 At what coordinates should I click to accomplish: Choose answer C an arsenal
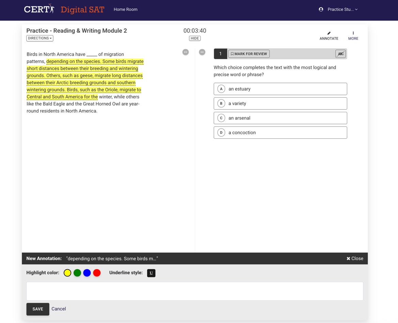click(x=280, y=118)
